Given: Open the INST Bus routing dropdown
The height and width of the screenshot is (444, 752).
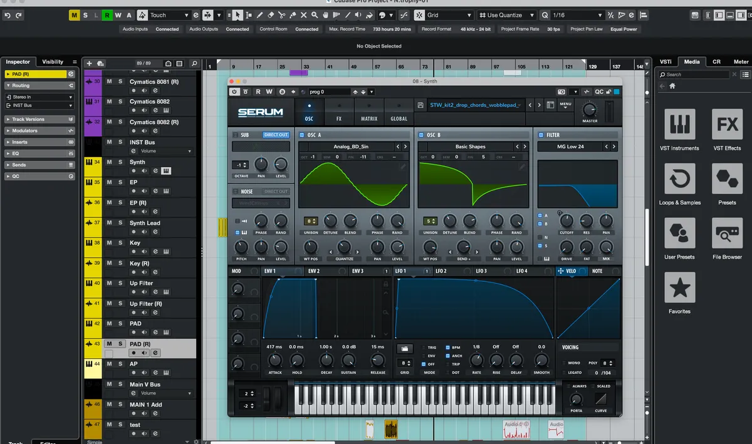Looking at the screenshot, I should [39, 105].
